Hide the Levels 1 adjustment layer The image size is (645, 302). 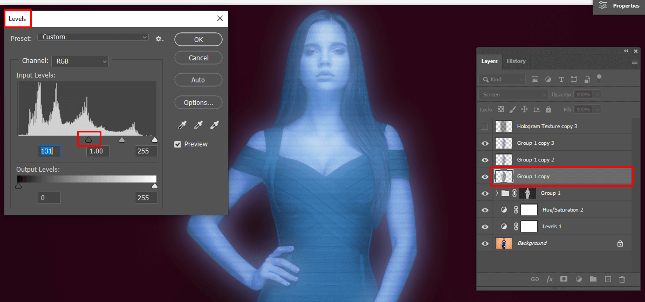485,227
